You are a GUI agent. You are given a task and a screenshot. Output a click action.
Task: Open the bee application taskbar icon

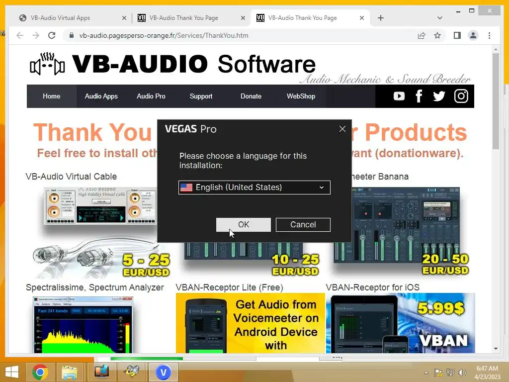(132, 372)
